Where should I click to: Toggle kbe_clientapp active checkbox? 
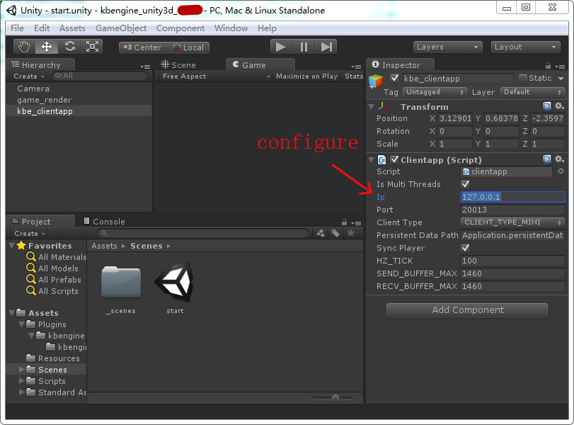(394, 78)
